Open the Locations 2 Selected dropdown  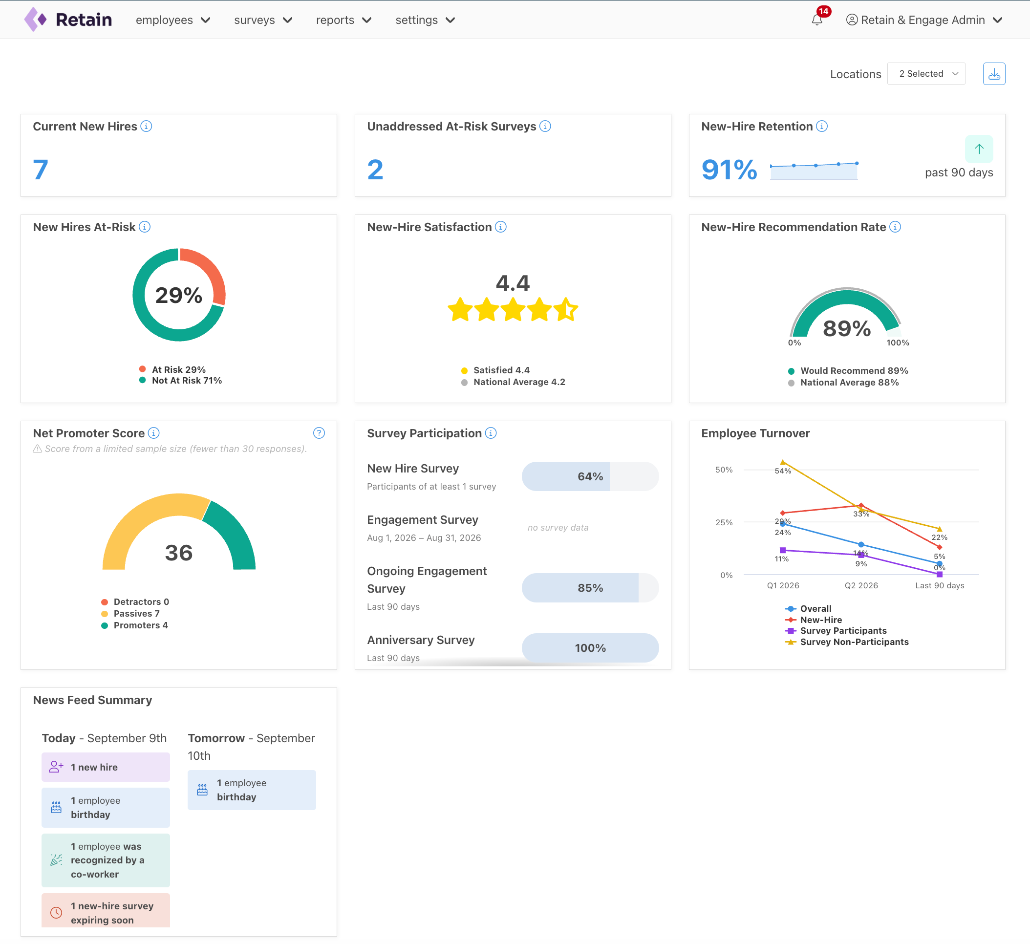pos(926,74)
